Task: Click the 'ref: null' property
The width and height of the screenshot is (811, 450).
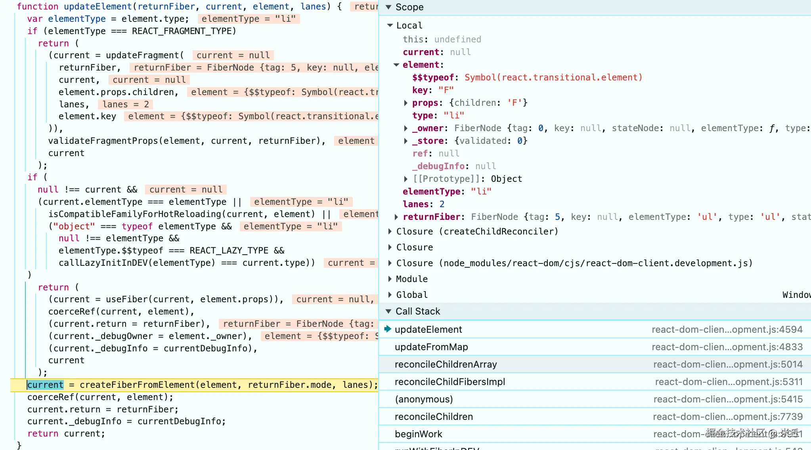Action: tap(436, 154)
